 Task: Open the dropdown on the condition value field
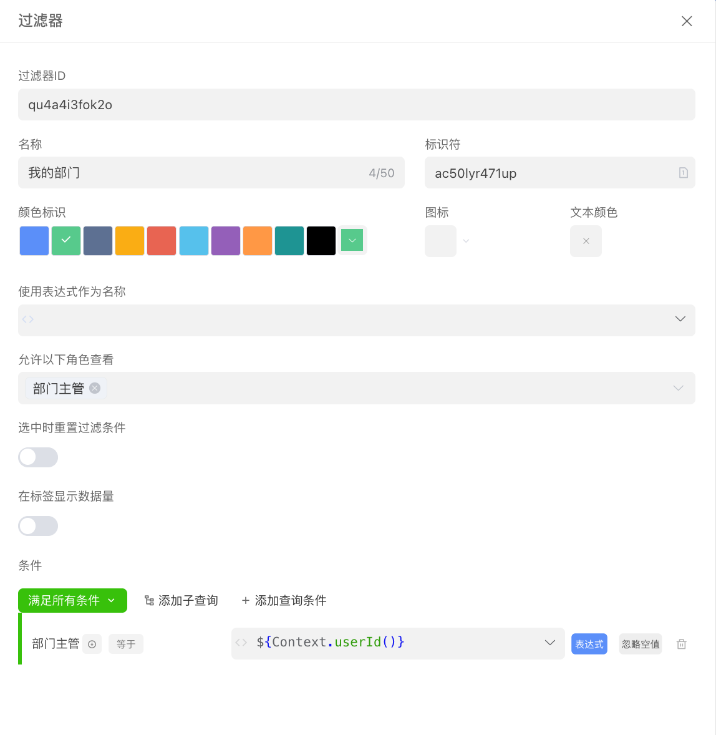tap(549, 643)
